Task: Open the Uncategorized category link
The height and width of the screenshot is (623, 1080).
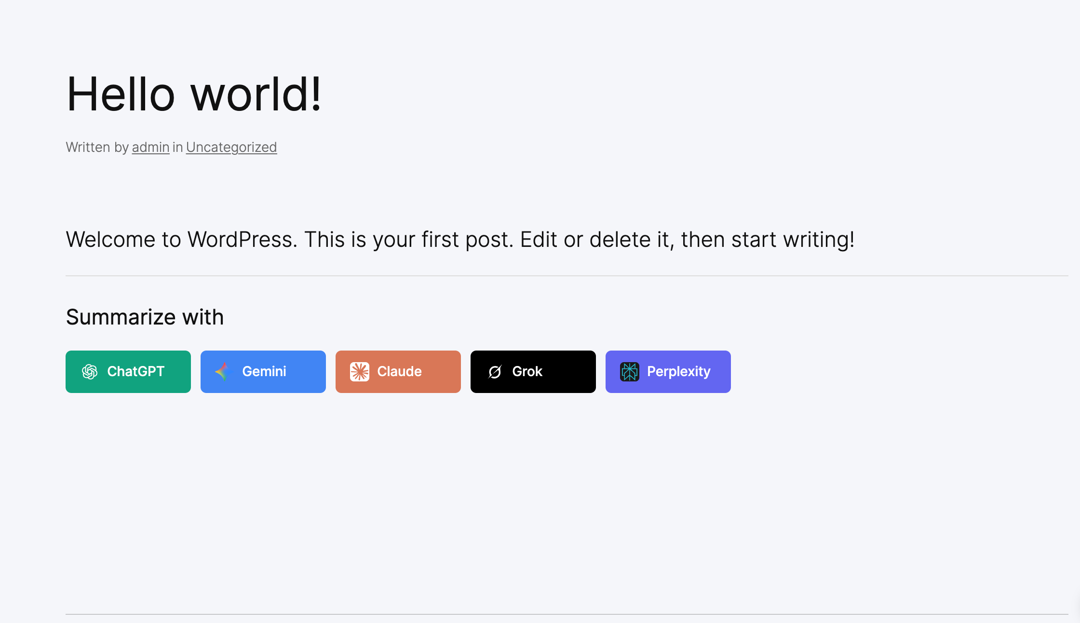Action: click(231, 147)
